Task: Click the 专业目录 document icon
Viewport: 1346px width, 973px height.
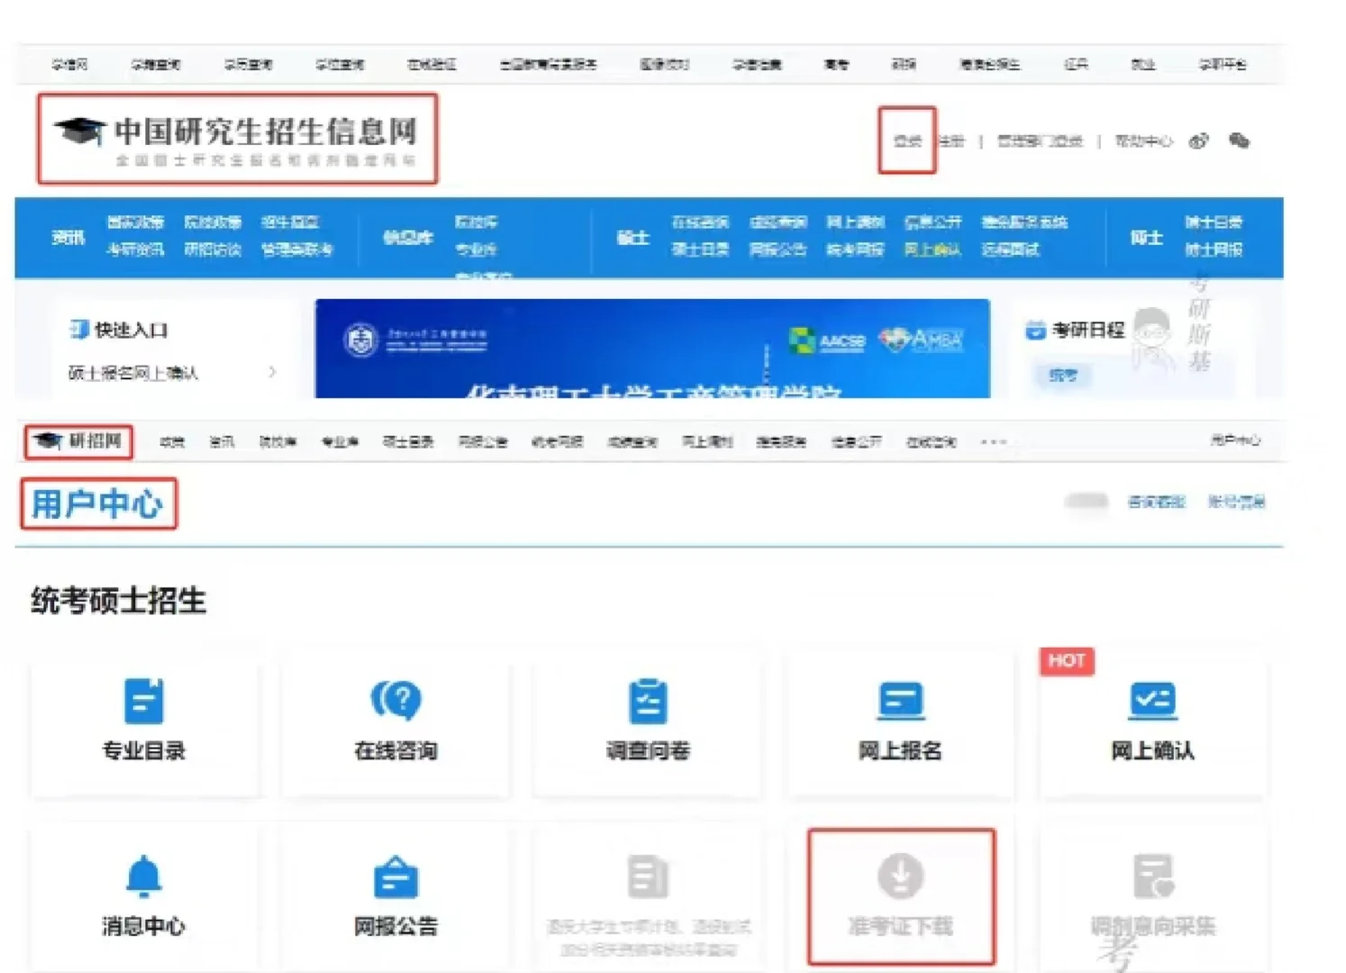Action: pos(143,700)
